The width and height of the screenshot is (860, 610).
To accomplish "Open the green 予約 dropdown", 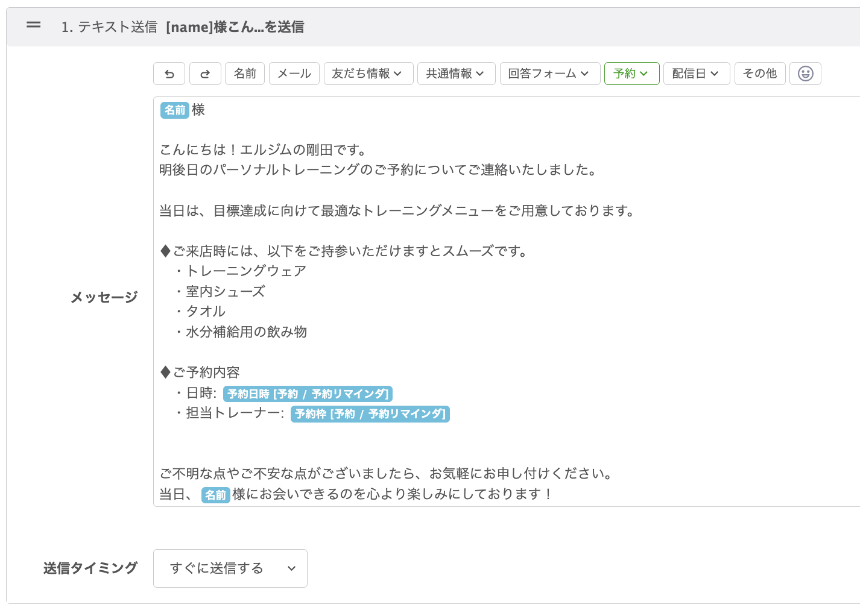I will 631,74.
